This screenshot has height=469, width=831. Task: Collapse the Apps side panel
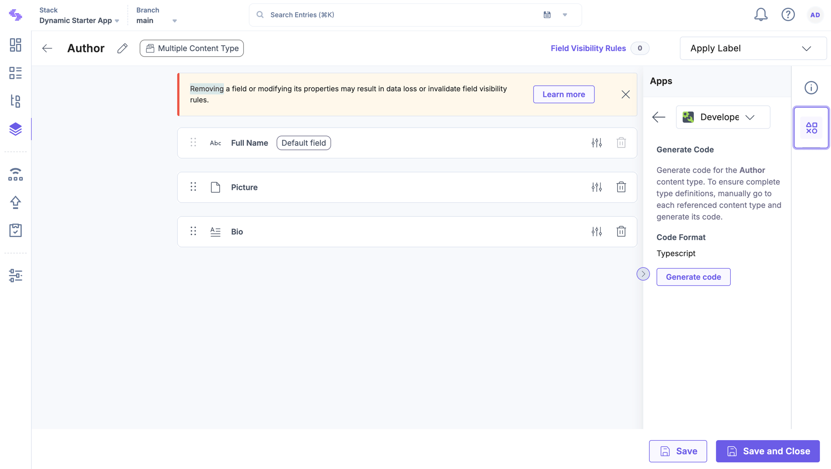[x=643, y=274]
